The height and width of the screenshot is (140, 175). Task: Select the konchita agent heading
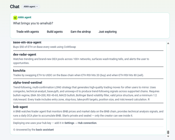coord(19,71)
